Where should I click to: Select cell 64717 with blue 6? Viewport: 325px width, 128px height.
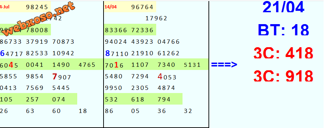pyautogui.click(x=11, y=54)
